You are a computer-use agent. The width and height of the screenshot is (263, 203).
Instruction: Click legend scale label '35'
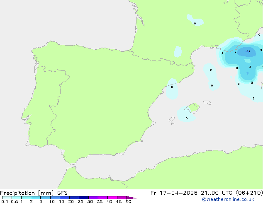click(x=100, y=201)
